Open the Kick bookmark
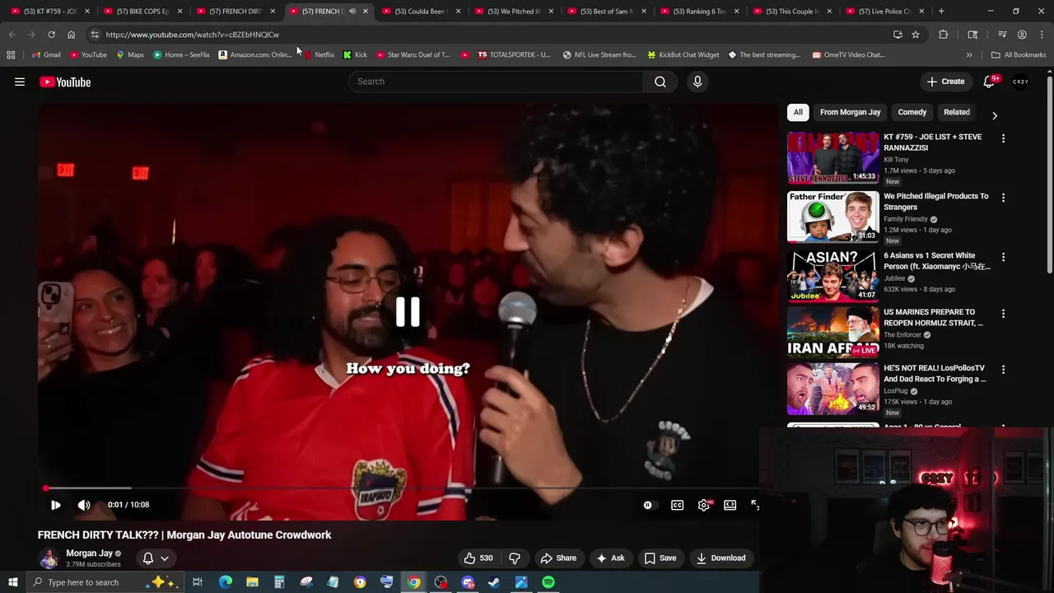Viewport: 1054px width, 593px height. (355, 54)
